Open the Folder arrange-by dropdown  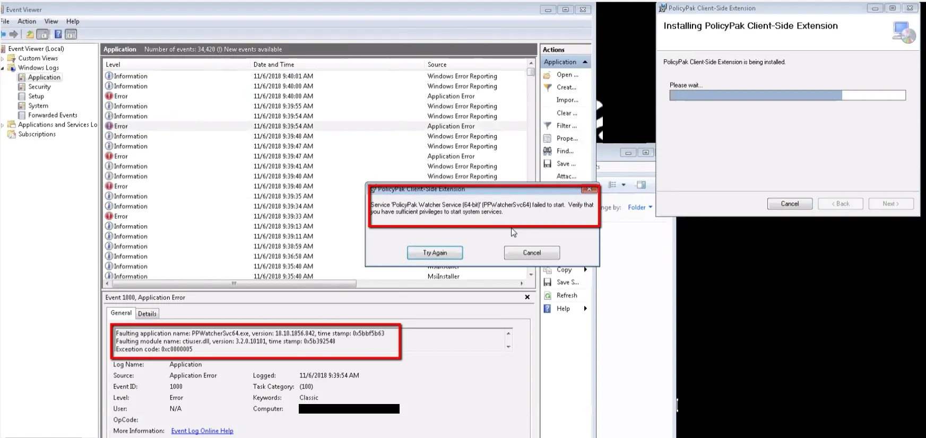(x=640, y=208)
